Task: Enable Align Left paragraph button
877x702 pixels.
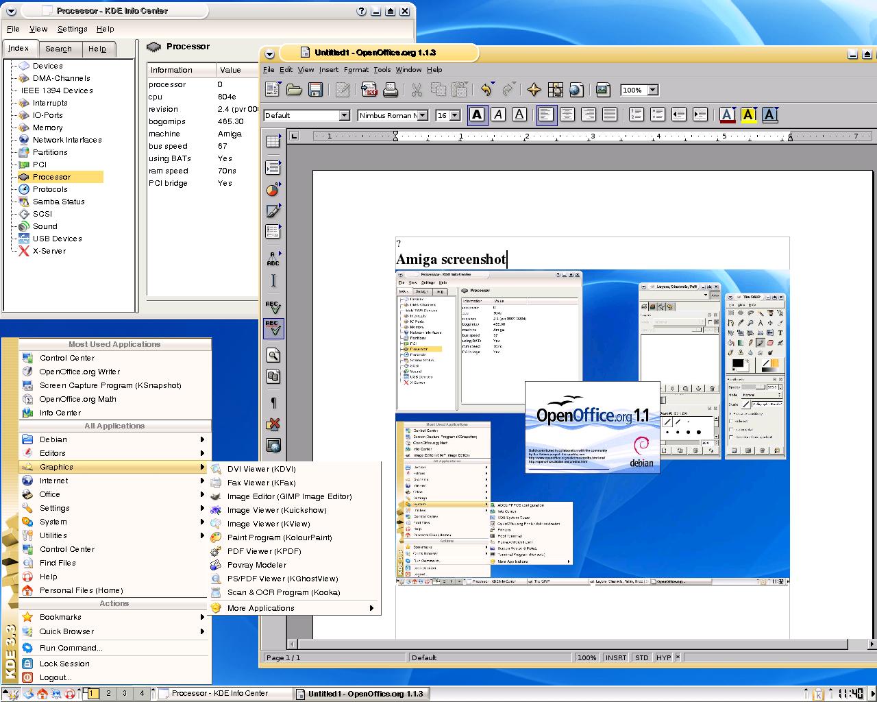Action: click(x=546, y=115)
